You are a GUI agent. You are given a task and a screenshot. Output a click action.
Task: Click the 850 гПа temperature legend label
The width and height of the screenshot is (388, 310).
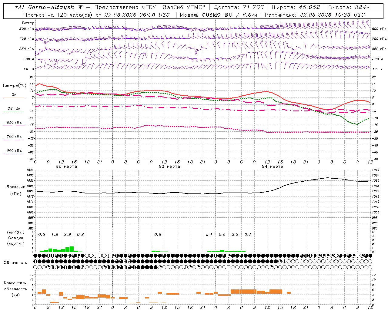pyautogui.click(x=14, y=123)
